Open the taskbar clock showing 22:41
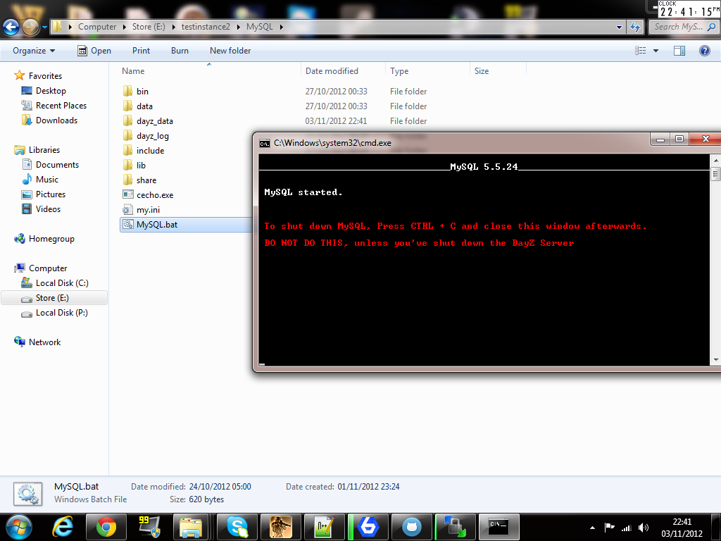Screen dimensions: 721x541 tap(682, 528)
